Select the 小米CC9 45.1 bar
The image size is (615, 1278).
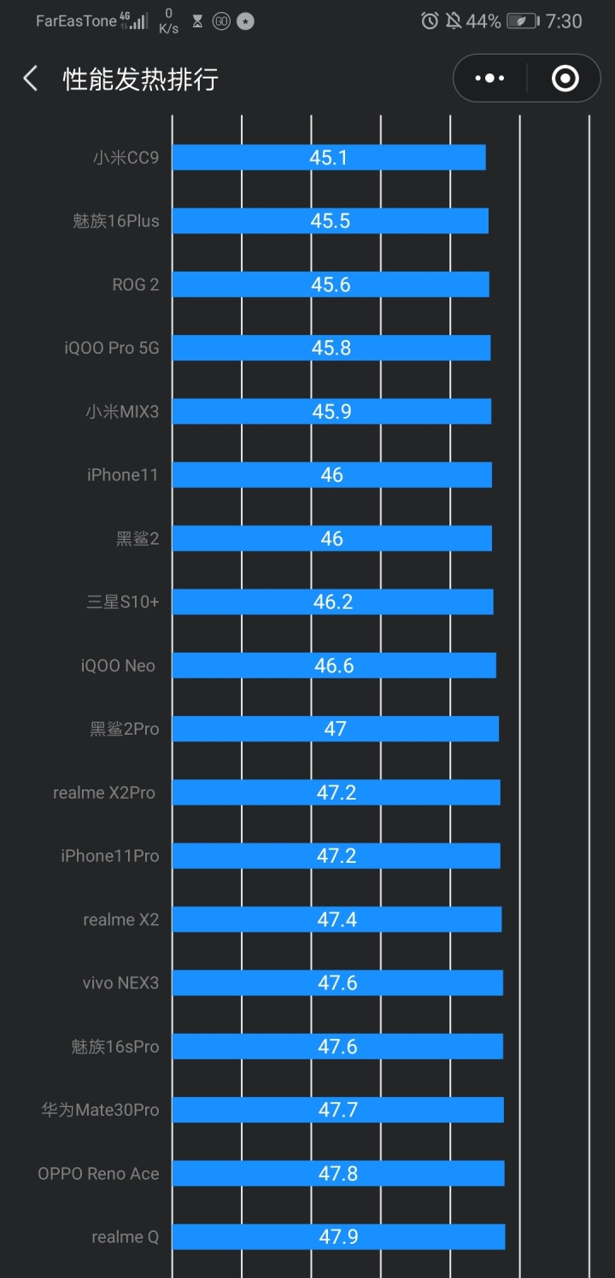[x=329, y=157]
